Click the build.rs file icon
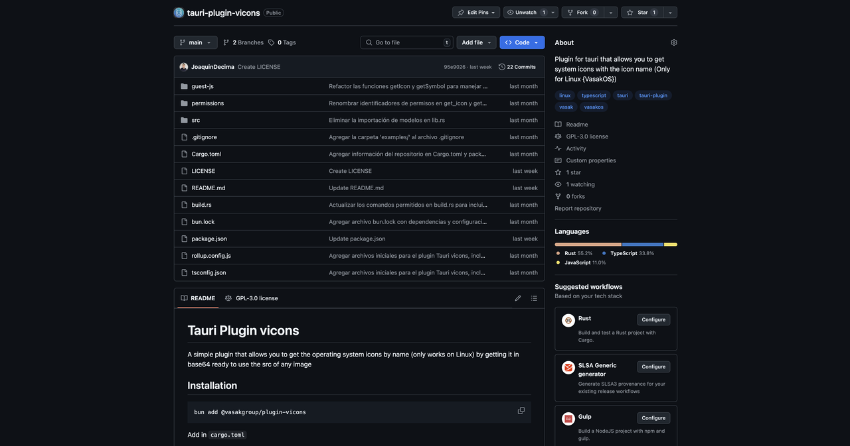The height and width of the screenshot is (446, 850). (185, 205)
